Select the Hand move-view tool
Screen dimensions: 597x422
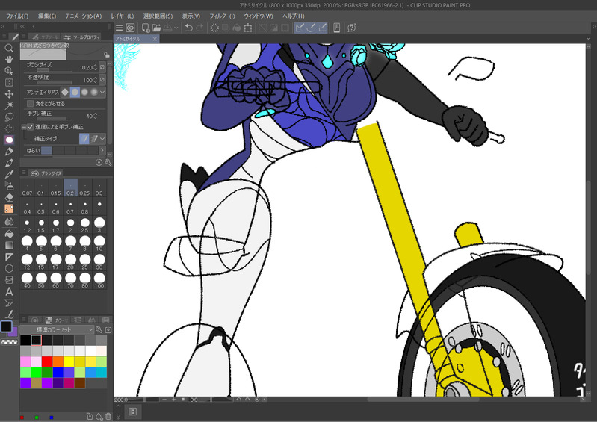click(x=9, y=59)
